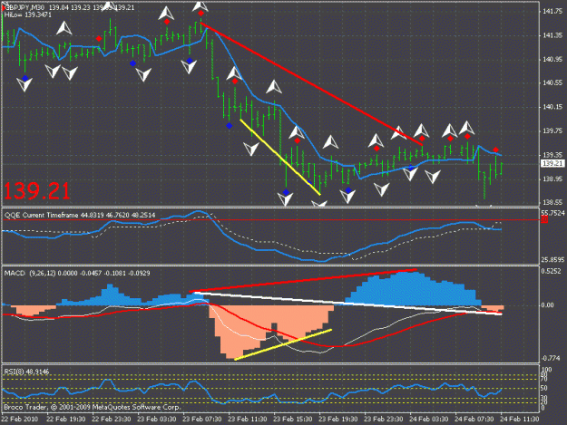Click the 25.8595 QQE scale minimum
The width and height of the screenshot is (567, 425).
(x=552, y=260)
